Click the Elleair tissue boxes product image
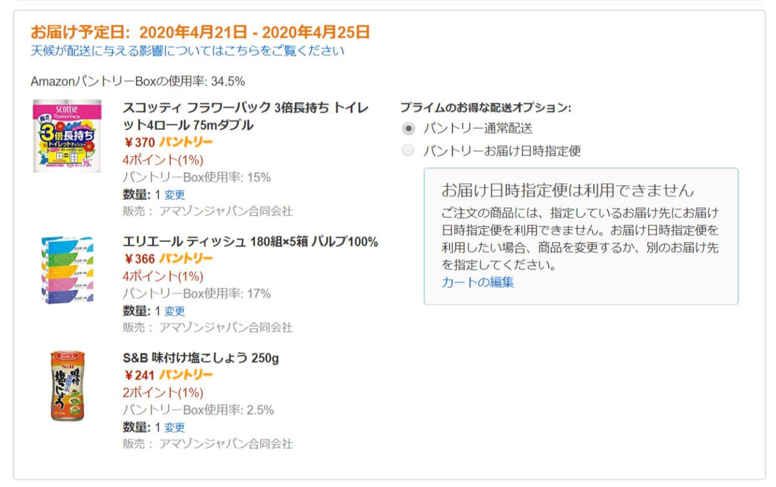The width and height of the screenshot is (776, 487). [x=67, y=267]
